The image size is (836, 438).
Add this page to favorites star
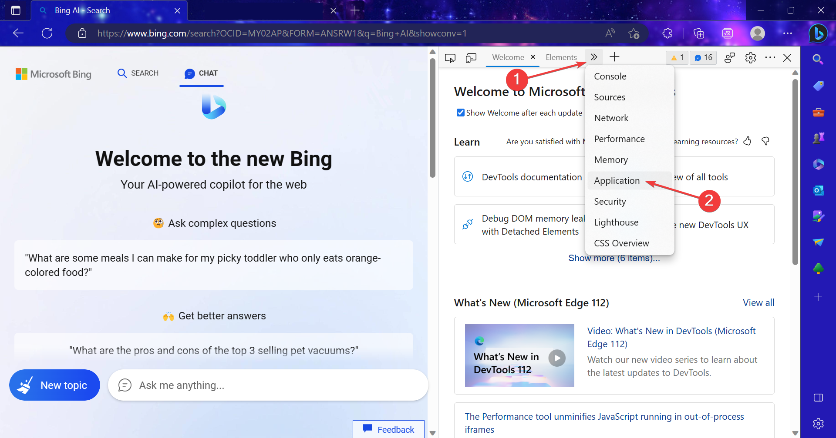(634, 33)
